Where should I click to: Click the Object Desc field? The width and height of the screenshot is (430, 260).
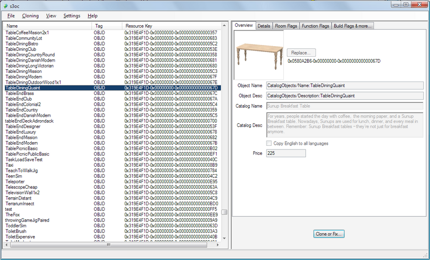[345, 95]
